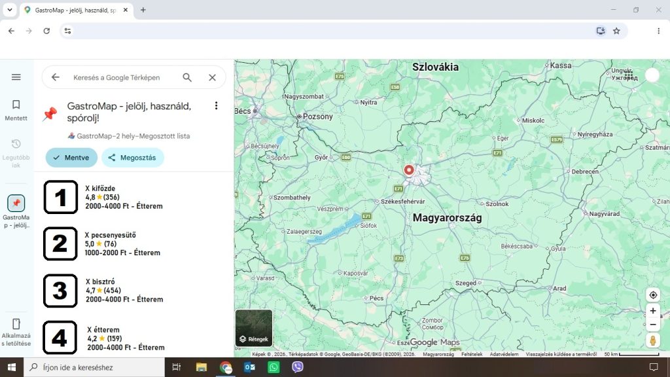Open Viber from the taskbar
This screenshot has width=670, height=377.
pyautogui.click(x=298, y=367)
